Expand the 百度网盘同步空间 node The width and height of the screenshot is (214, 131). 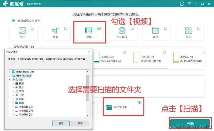pos(10,72)
